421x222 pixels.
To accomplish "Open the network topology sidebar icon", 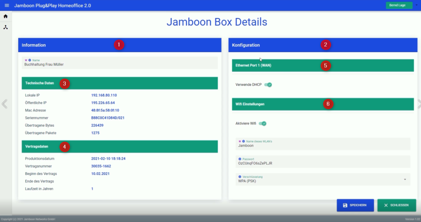I will [x=5, y=27].
